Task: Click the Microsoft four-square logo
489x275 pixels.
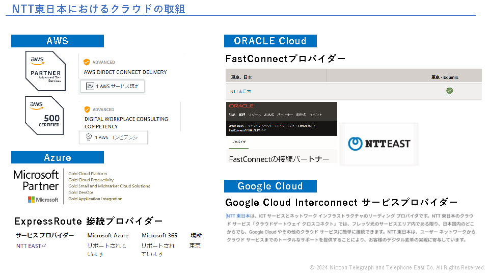Action: 31,200
